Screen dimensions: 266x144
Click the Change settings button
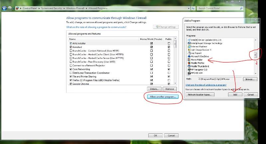(166, 27)
